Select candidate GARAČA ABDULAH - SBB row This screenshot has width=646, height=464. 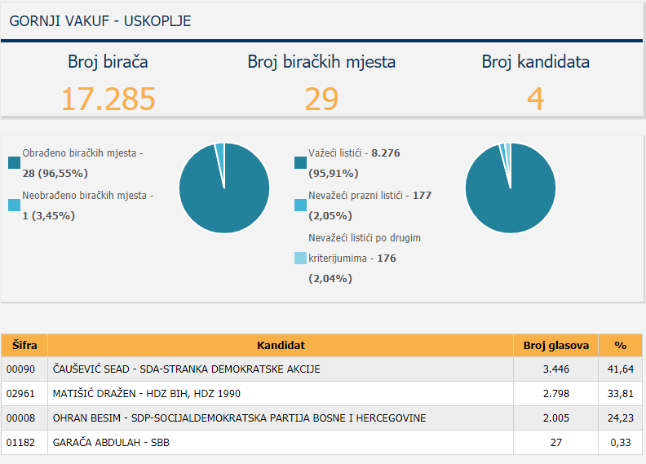point(321,443)
